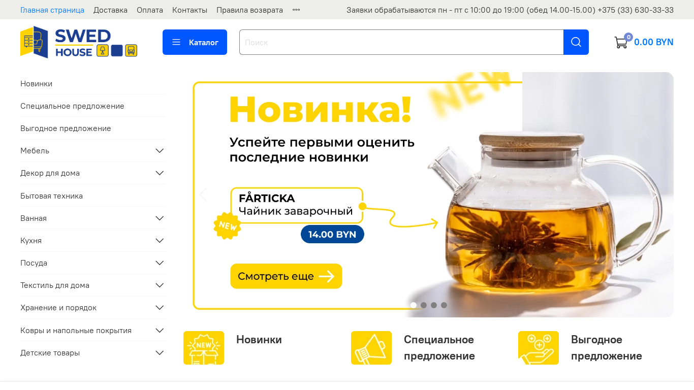The width and height of the screenshot is (694, 390).
Task: Open the shopping cart icon
Action: tap(621, 42)
